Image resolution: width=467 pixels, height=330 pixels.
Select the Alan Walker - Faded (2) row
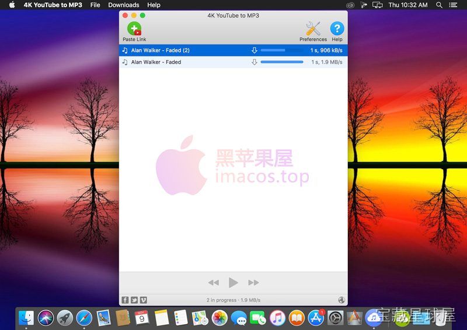point(233,50)
